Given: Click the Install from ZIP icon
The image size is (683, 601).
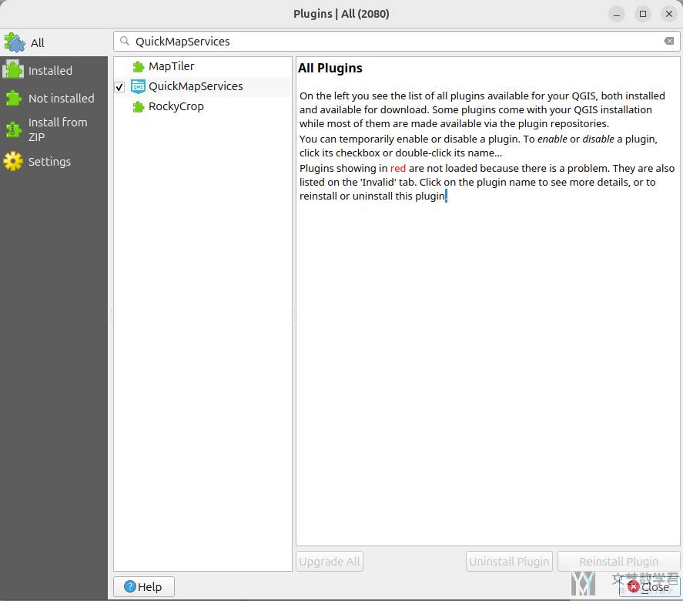Looking at the screenshot, I should pos(13,129).
